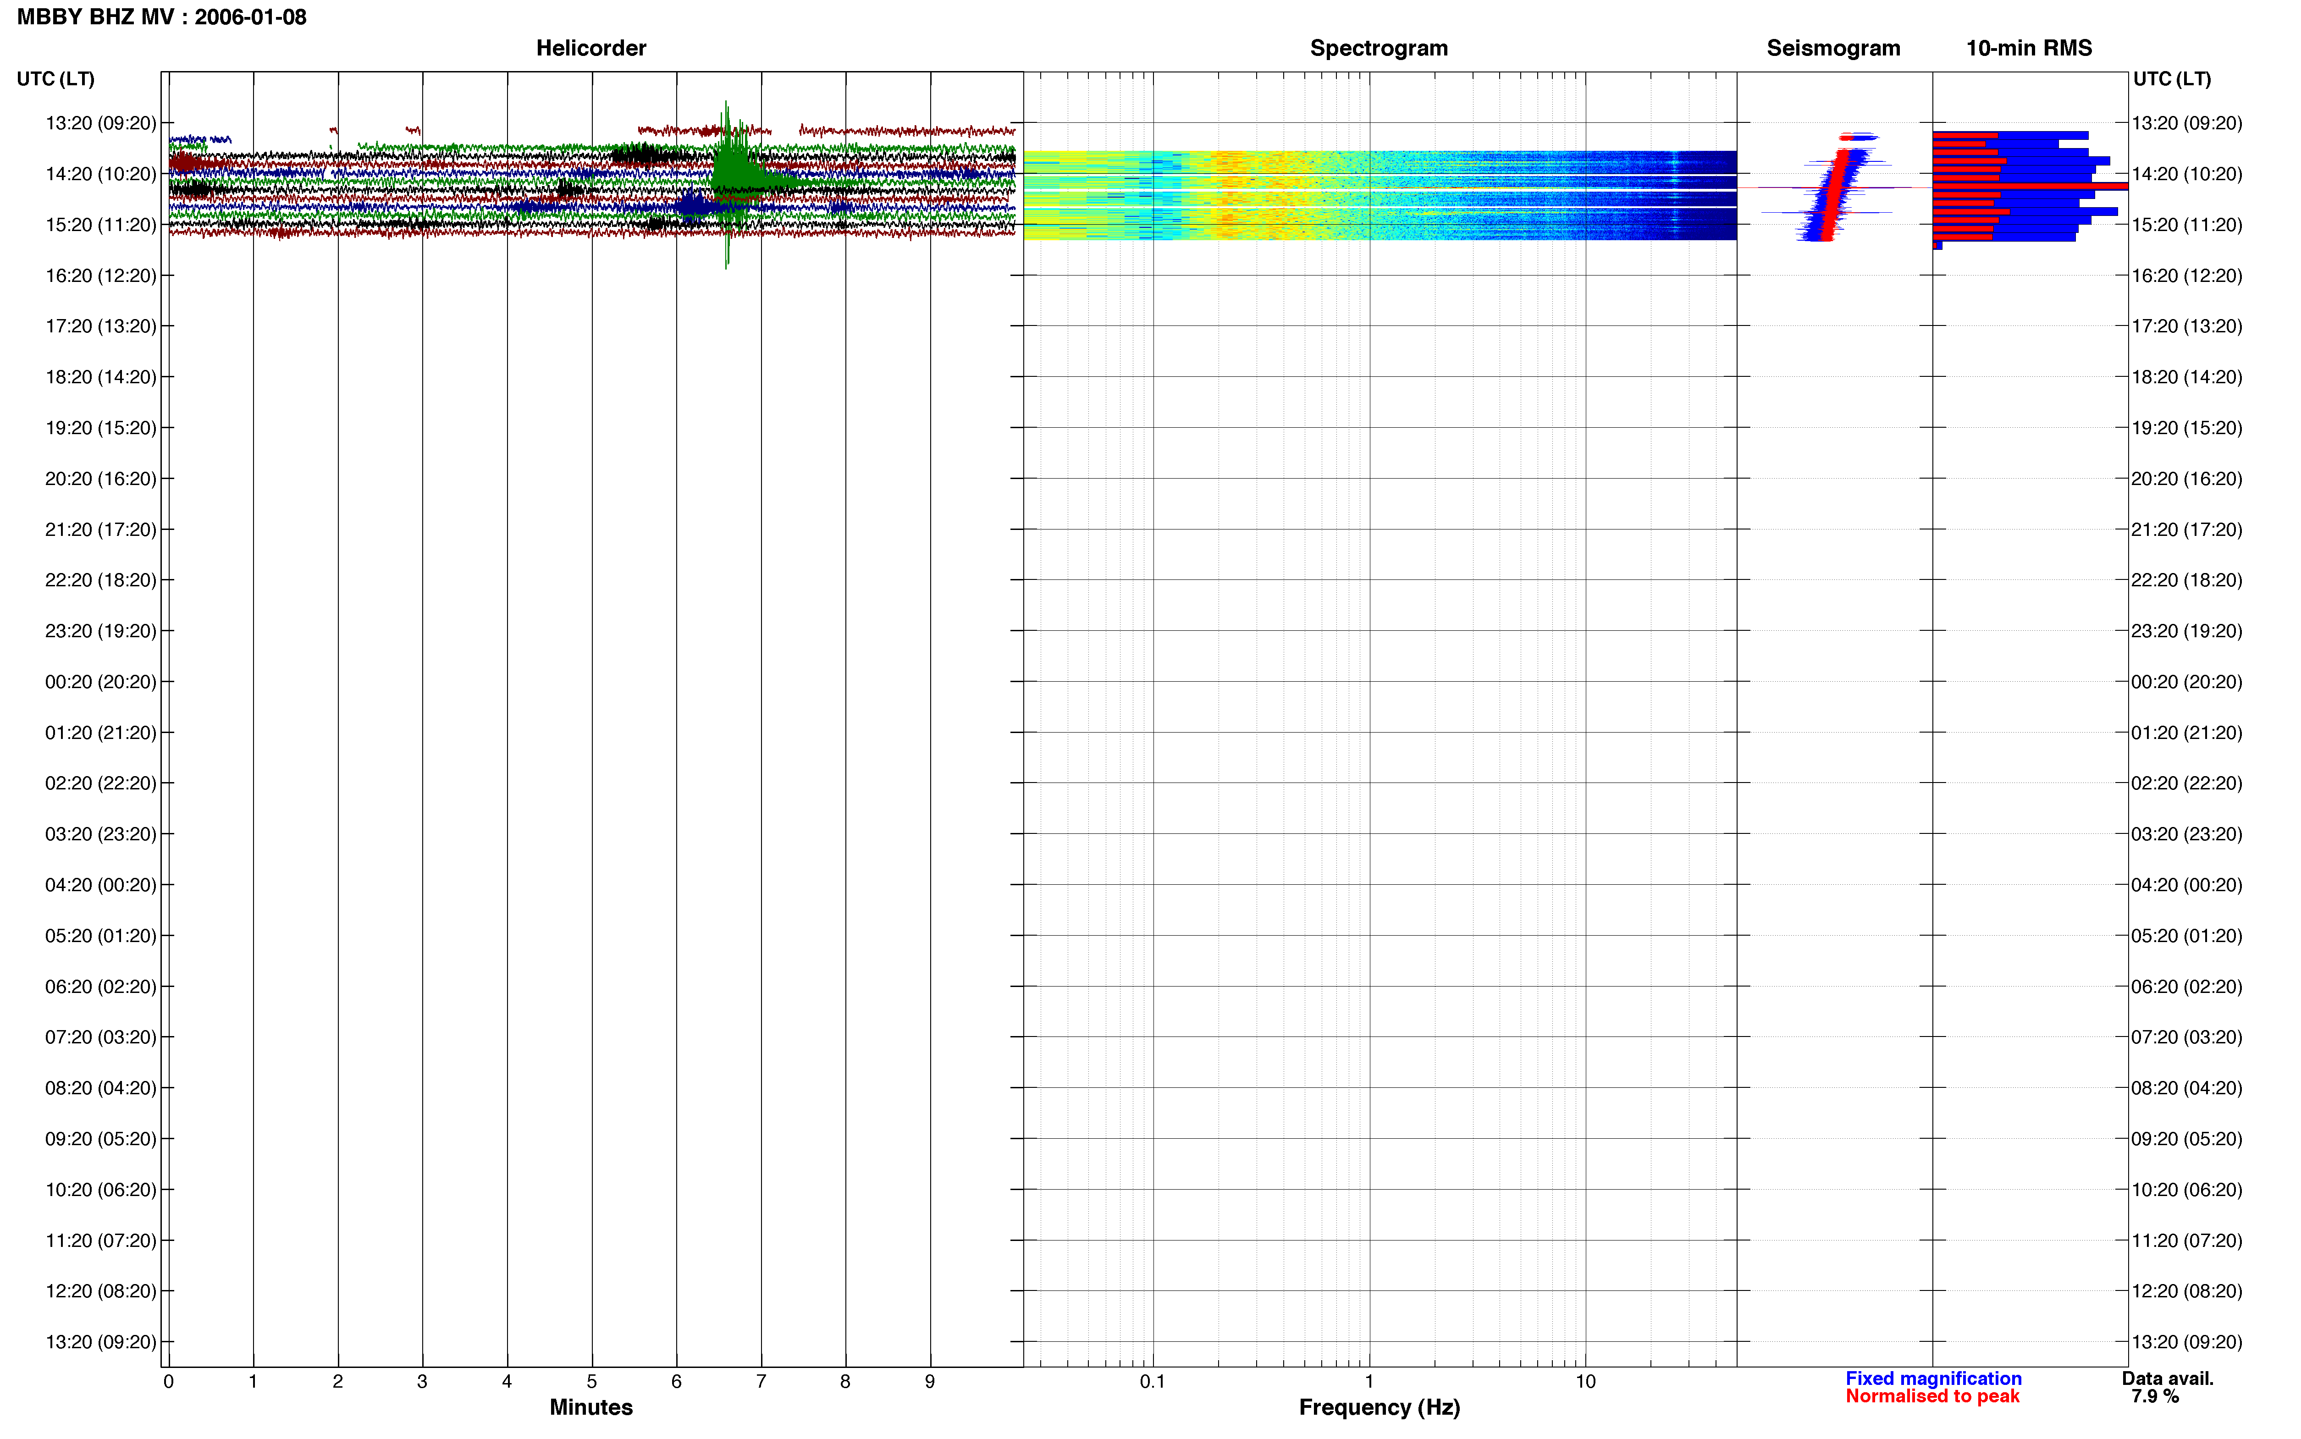This screenshot has width=2301, height=1439.
Task: Click minute tick '0' on helicorder axis
Action: 168,1381
